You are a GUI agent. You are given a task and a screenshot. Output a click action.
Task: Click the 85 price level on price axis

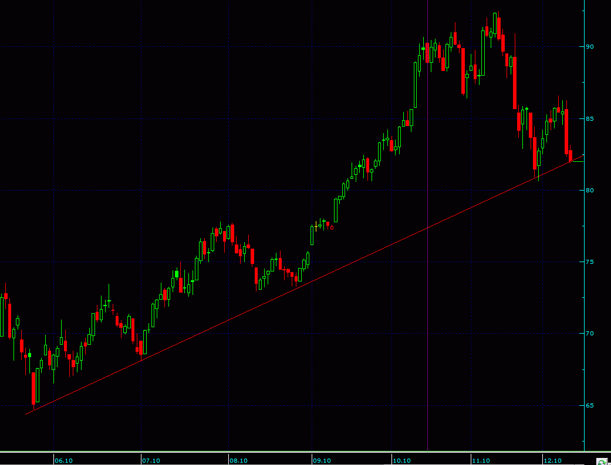pyautogui.click(x=590, y=119)
